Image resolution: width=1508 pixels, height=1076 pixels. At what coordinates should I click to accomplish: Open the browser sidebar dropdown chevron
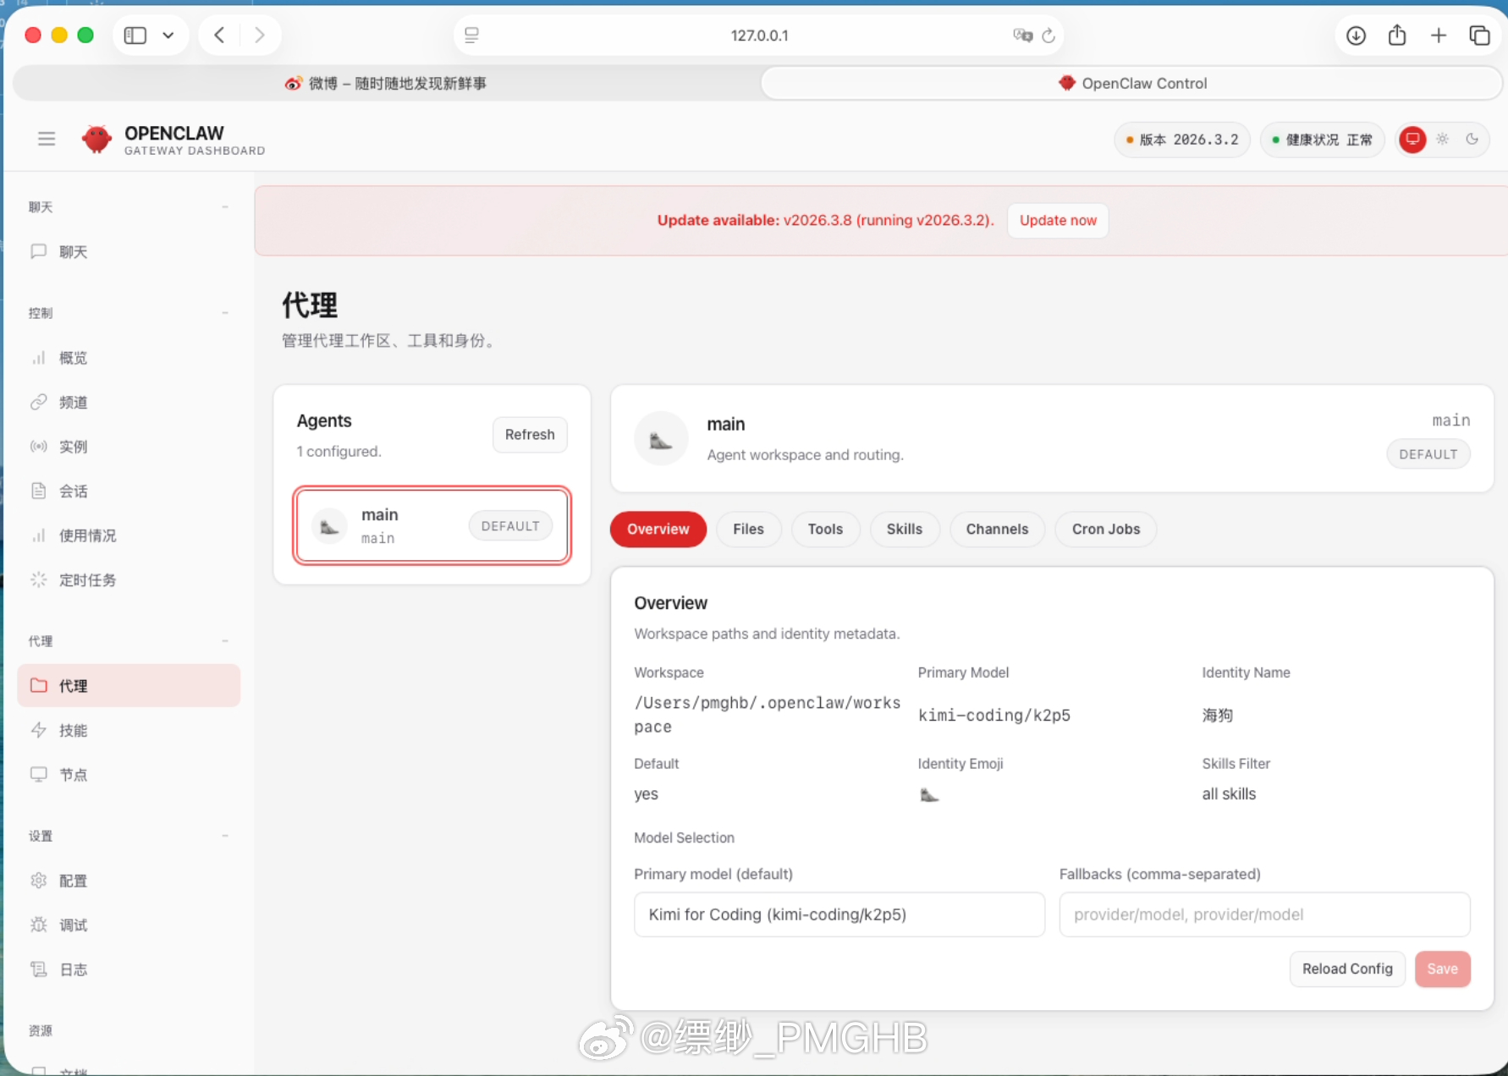click(168, 35)
